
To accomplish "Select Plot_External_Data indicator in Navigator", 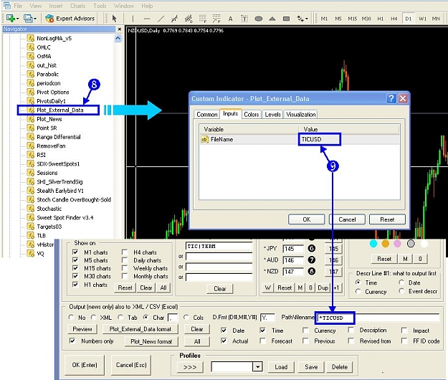I will coord(60,110).
